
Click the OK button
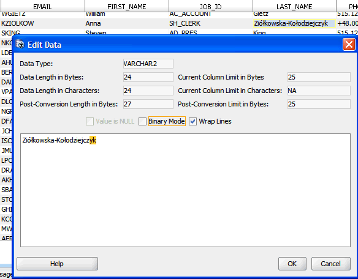[292, 264]
